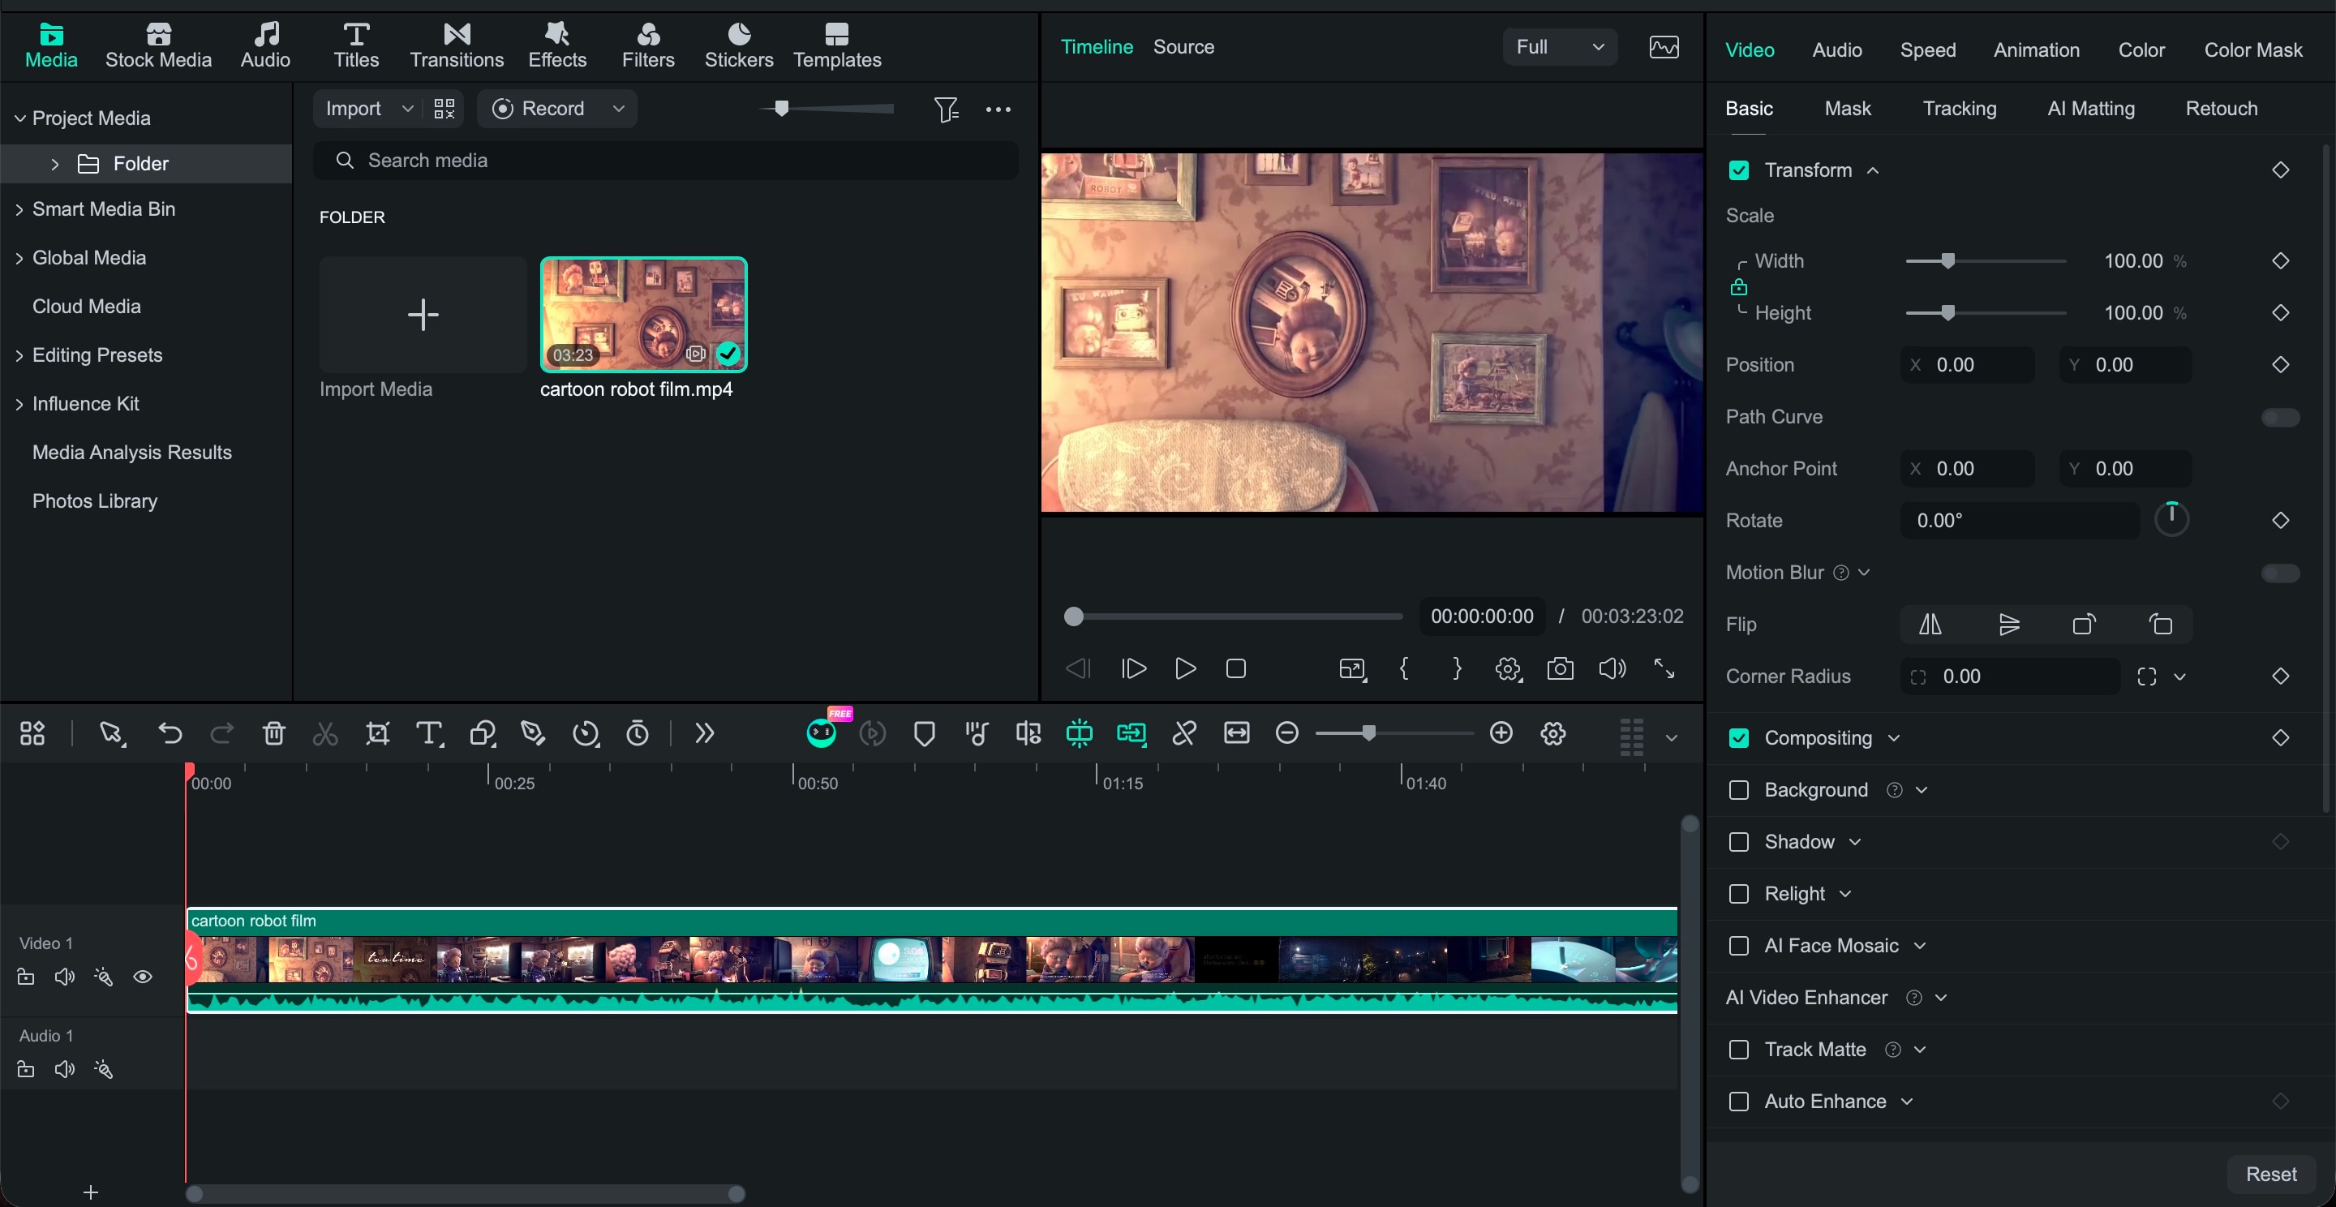Viewport: 2336px width, 1207px height.
Task: Click the split (scissors) tool in the timeline toolbar
Action: point(324,733)
